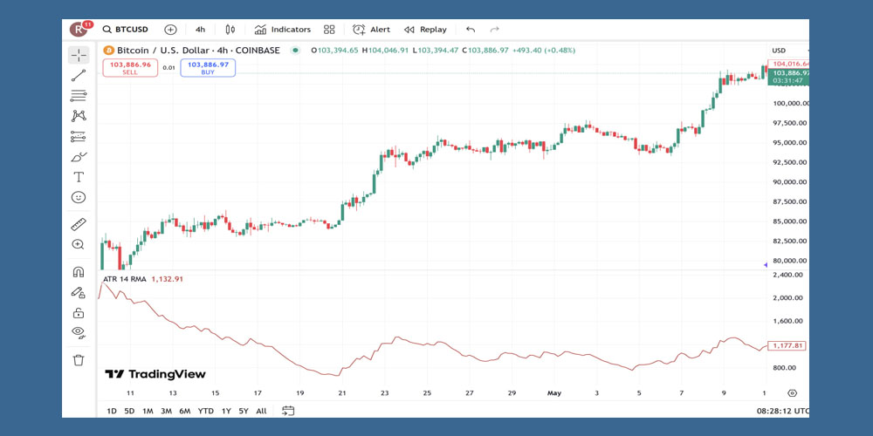Open the 4h interval dropdown

[201, 30]
